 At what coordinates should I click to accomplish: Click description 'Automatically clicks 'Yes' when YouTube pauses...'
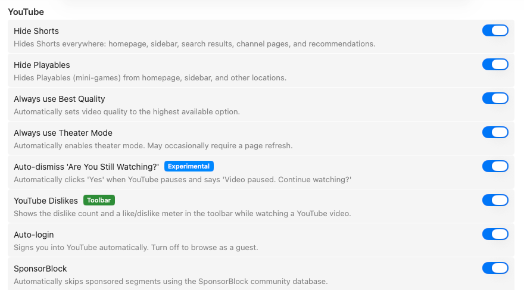click(x=182, y=180)
